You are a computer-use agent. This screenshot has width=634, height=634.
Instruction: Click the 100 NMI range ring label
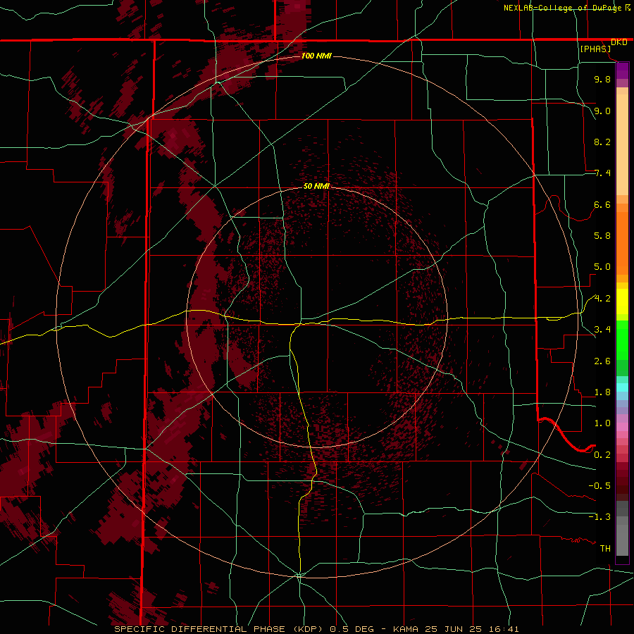click(x=316, y=56)
